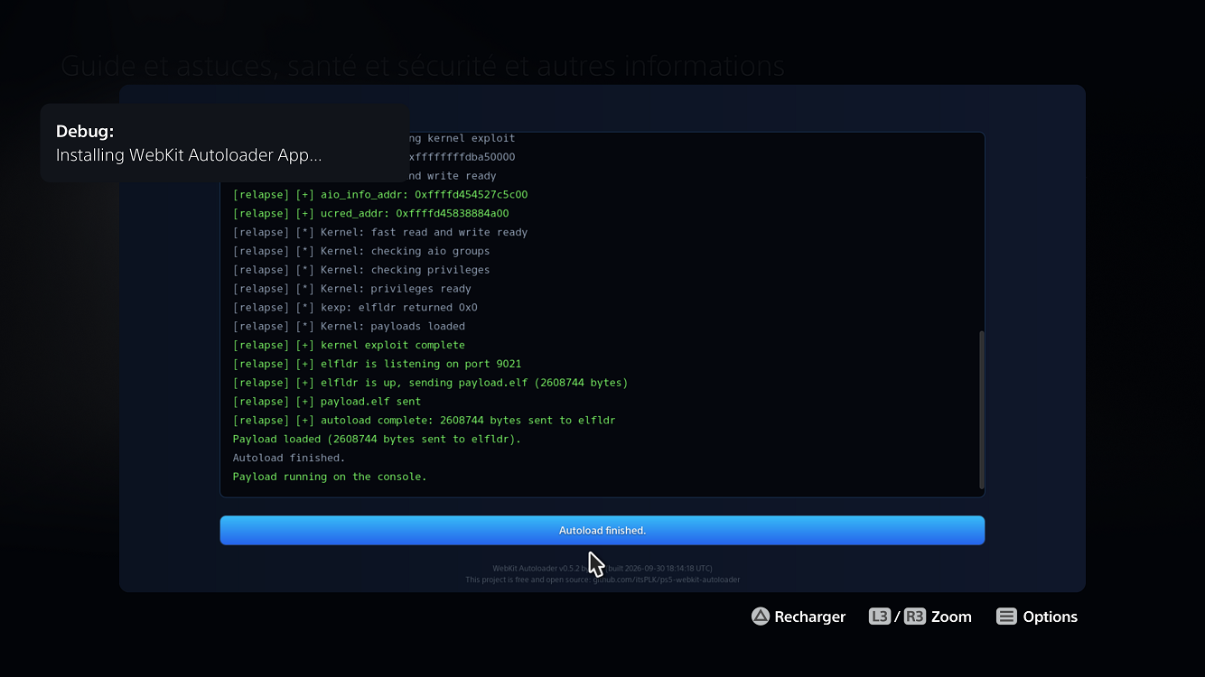Click the Debug notification "Installing WebKit Autoloader App..."
The image size is (1205, 677).
coord(224,144)
